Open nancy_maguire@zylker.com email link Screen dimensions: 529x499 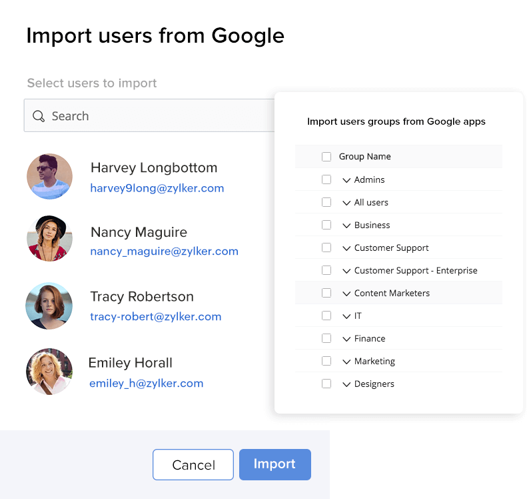(165, 252)
